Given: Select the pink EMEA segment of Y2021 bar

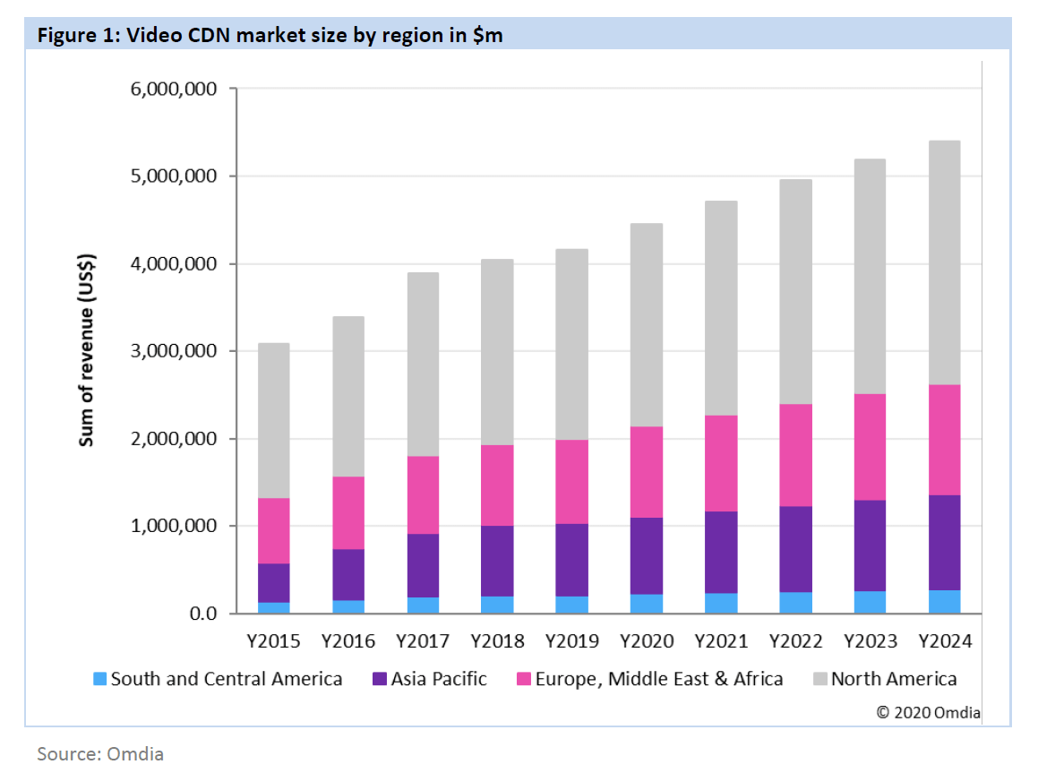Looking at the screenshot, I should [721, 464].
